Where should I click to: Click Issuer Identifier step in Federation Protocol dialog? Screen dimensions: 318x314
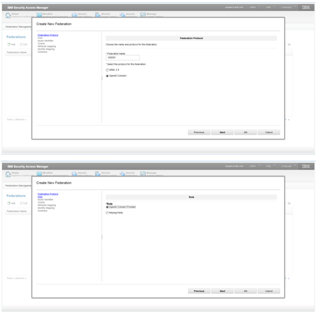click(45, 41)
